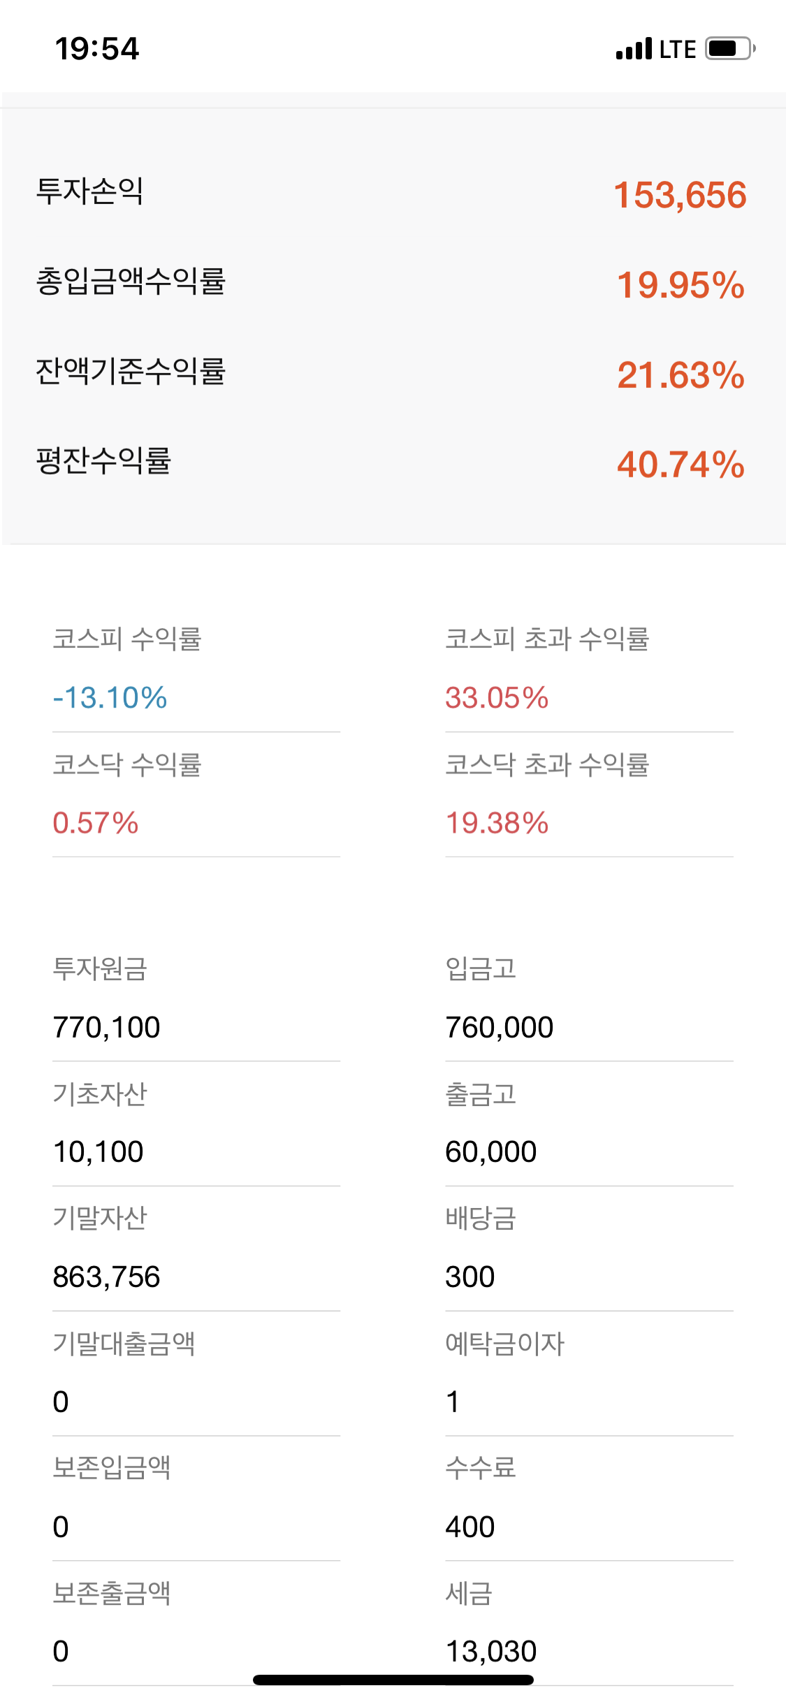
Task: Tap the 기말자산 amount 863,756
Action: [107, 1276]
